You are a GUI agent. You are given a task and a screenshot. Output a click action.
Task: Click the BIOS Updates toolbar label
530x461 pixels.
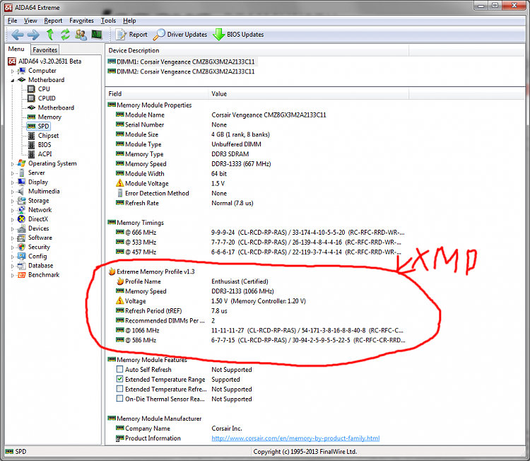coord(245,35)
